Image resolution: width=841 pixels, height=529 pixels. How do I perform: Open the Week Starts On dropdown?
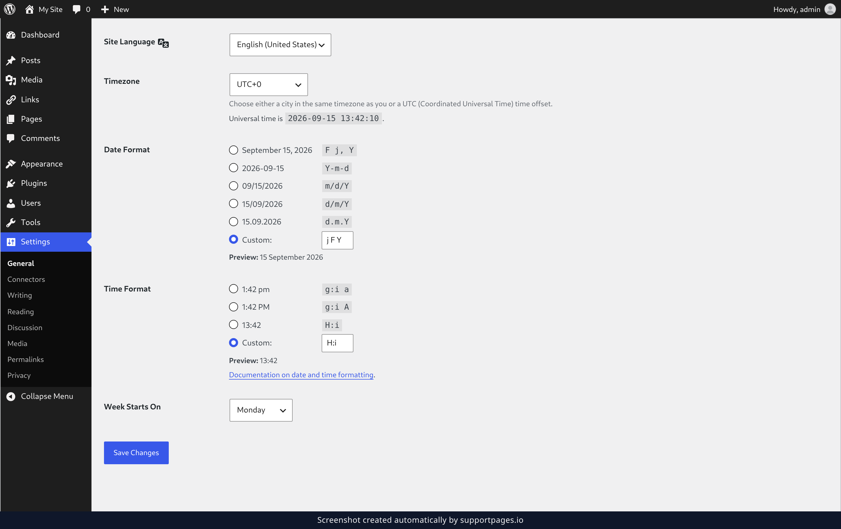point(261,410)
